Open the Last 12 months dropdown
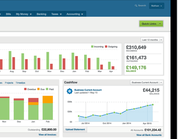The width and height of the screenshot is (186, 139). click(152, 40)
